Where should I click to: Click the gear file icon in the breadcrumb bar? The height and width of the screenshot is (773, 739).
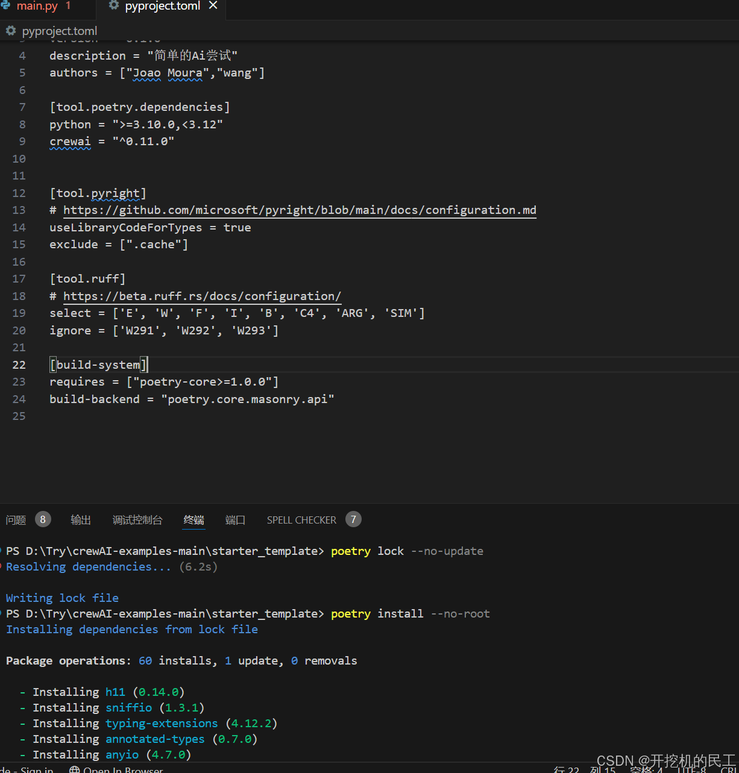10,31
